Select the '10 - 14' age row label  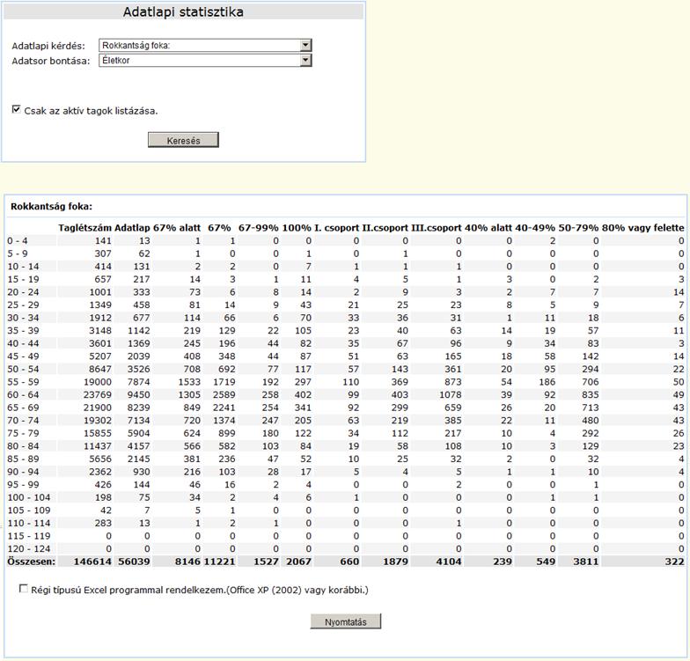(23, 266)
